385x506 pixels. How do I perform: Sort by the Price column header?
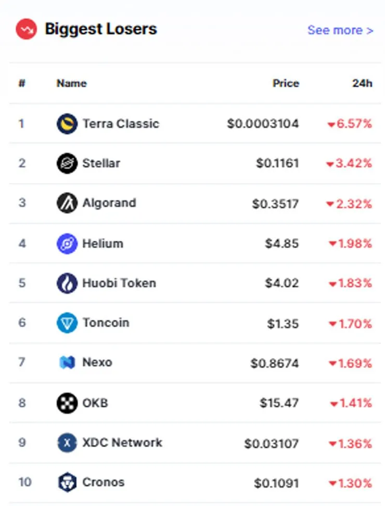286,83
